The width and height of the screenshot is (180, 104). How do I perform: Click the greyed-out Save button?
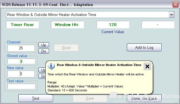tap(90, 98)
